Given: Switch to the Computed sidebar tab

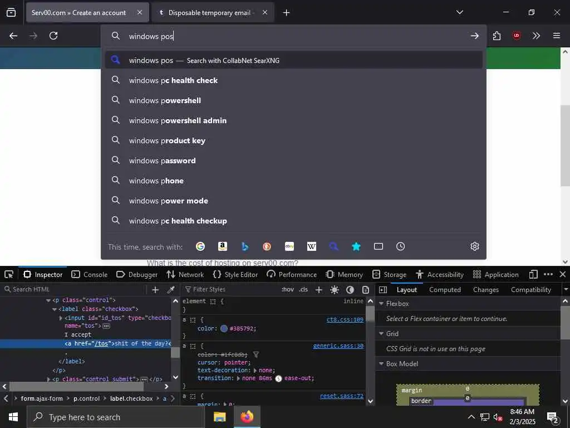Looking at the screenshot, I should coord(445,290).
